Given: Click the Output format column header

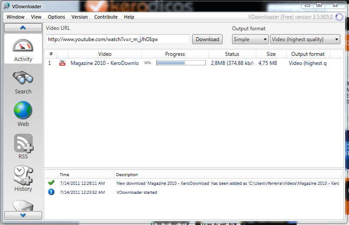Looking at the screenshot, I should [308, 54].
